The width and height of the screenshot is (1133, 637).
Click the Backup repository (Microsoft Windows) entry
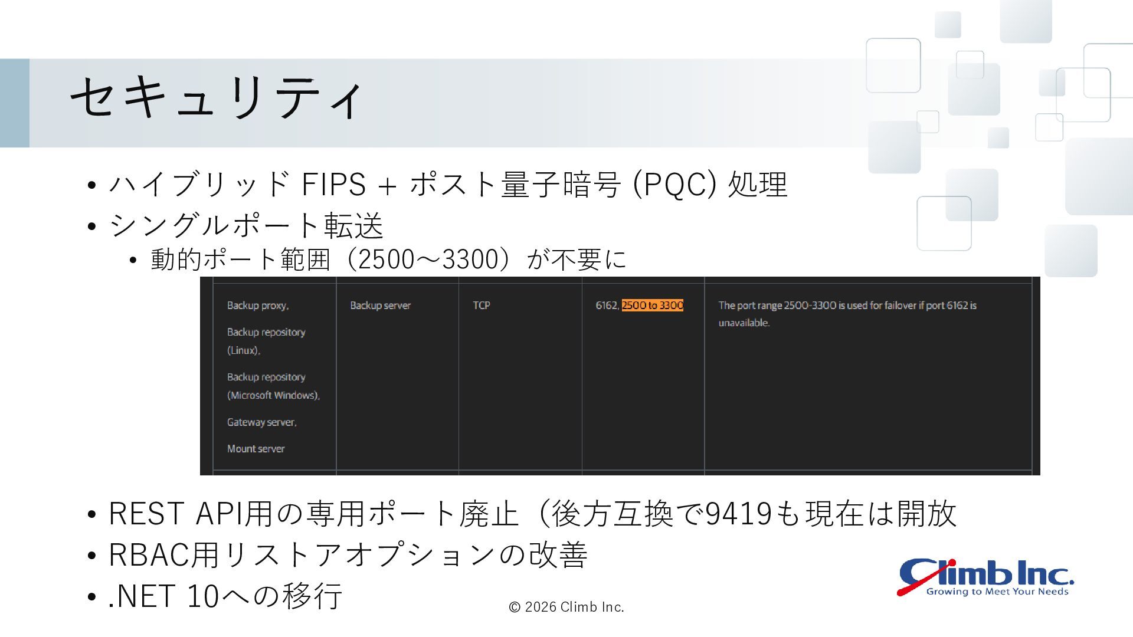(273, 386)
